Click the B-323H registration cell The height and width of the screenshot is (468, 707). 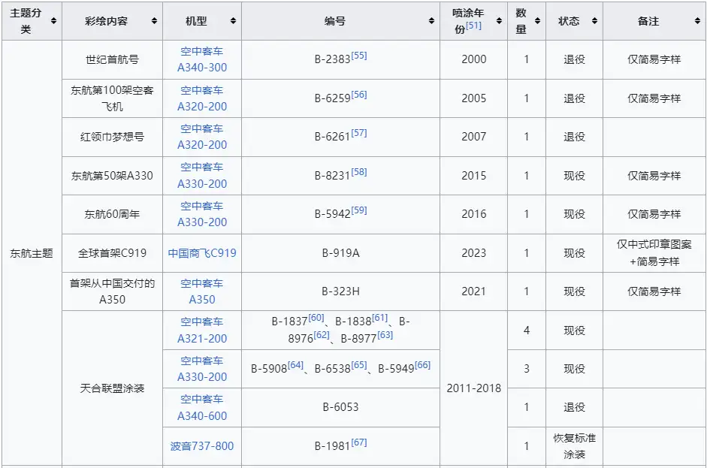click(340, 291)
